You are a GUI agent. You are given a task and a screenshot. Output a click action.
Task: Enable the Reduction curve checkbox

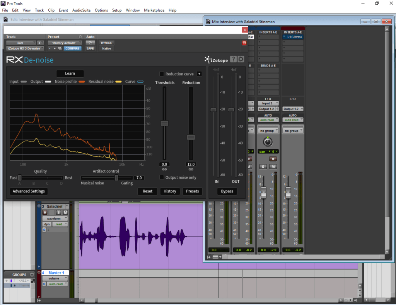point(162,74)
